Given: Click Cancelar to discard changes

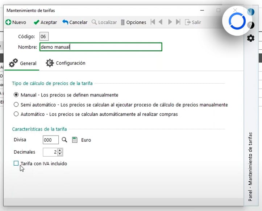Looking at the screenshot, I should 75,22.
